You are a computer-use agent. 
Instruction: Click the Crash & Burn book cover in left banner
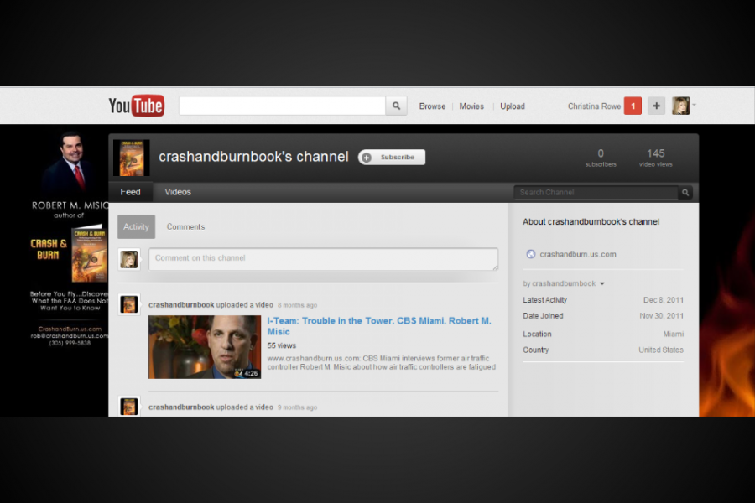click(x=90, y=254)
